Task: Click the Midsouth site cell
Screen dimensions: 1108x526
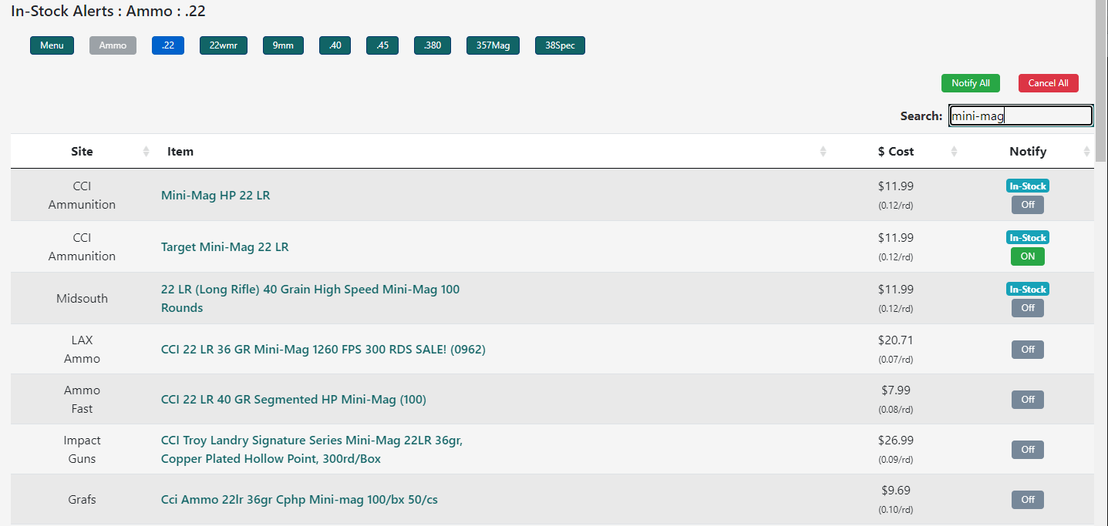Action: pyautogui.click(x=82, y=299)
